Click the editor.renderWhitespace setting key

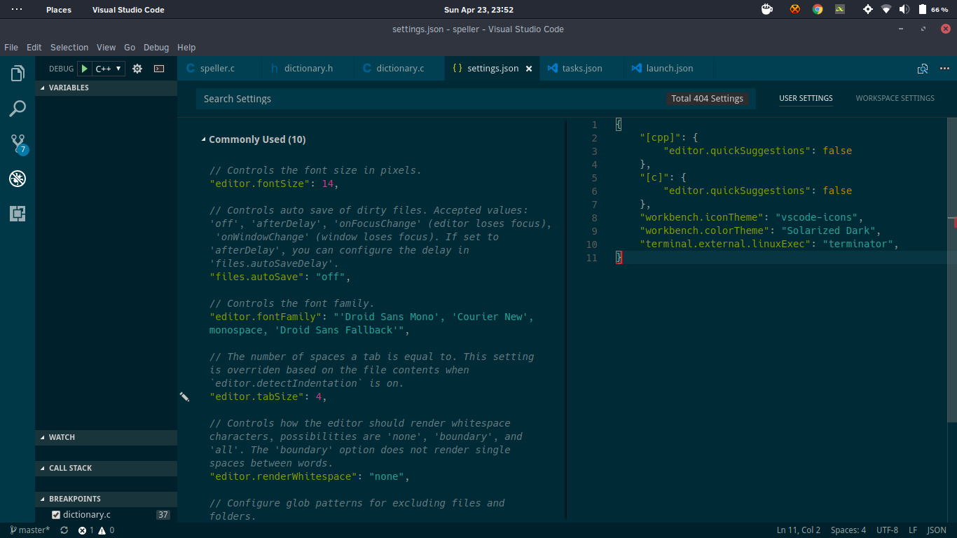click(282, 476)
